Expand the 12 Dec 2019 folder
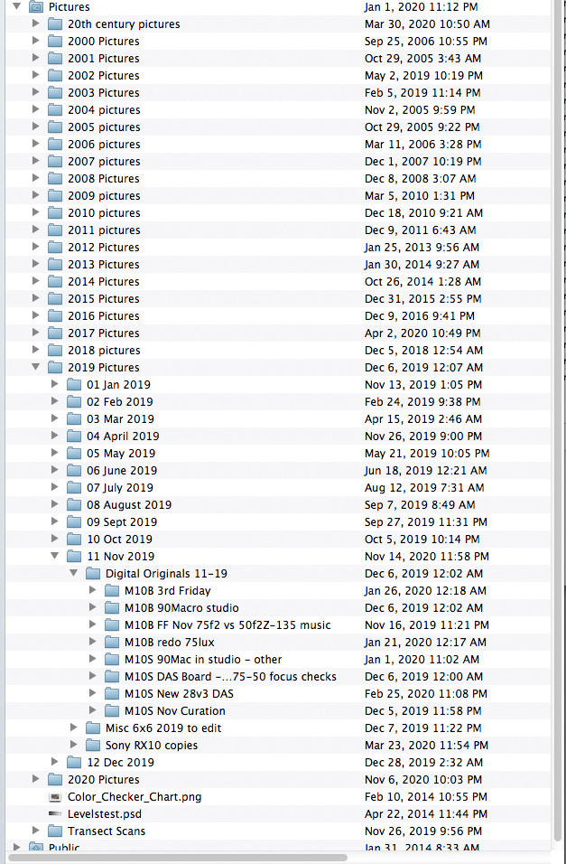Screen dimensions: 566x864 55,763
